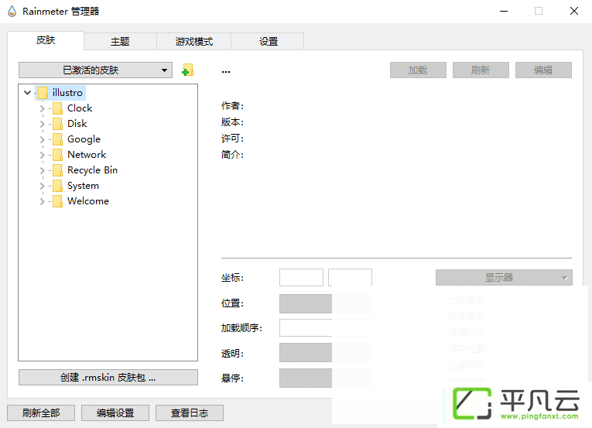Click 创建 .rmskin 皮肤包 button
Image resolution: width=592 pixels, height=428 pixels.
[x=108, y=378]
